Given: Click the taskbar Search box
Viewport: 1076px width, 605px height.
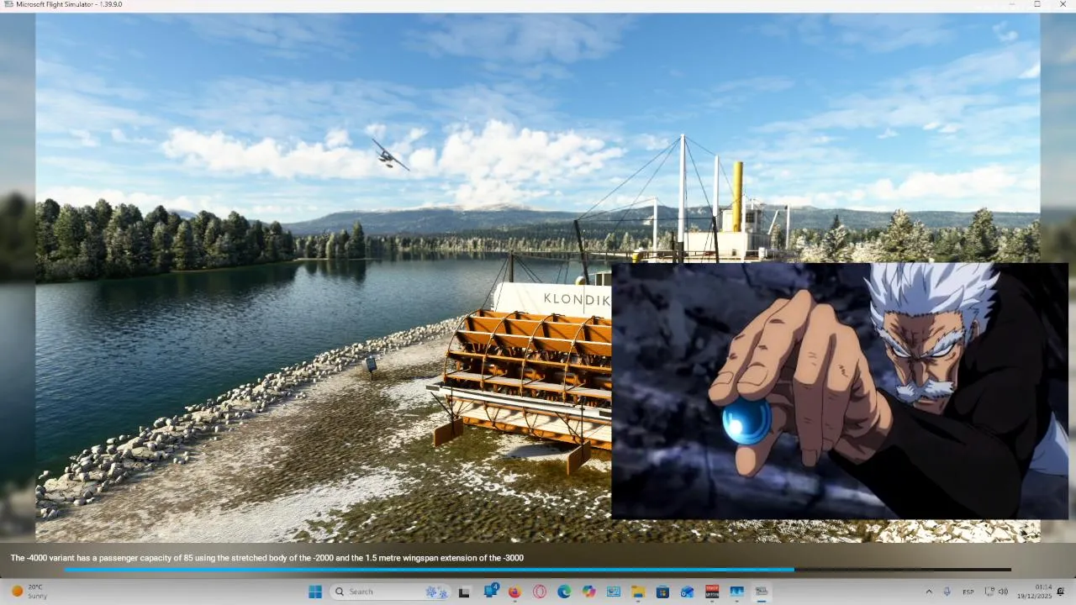Looking at the screenshot, I should point(391,592).
